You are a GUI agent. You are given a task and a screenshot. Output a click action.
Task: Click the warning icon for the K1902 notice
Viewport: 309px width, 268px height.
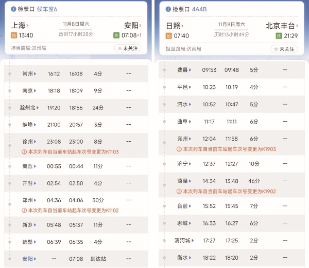179,191
